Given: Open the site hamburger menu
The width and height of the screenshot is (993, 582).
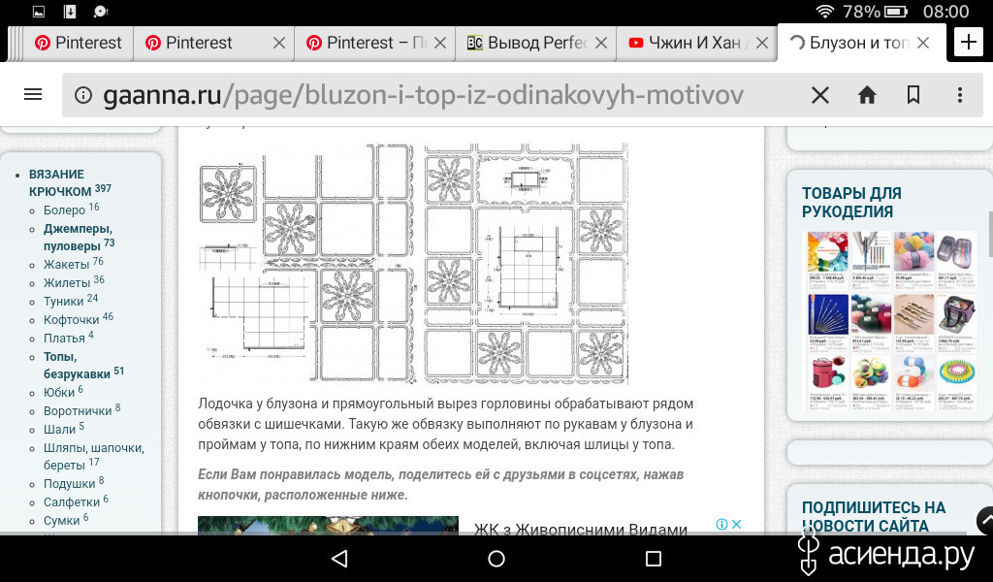Looking at the screenshot, I should [33, 95].
